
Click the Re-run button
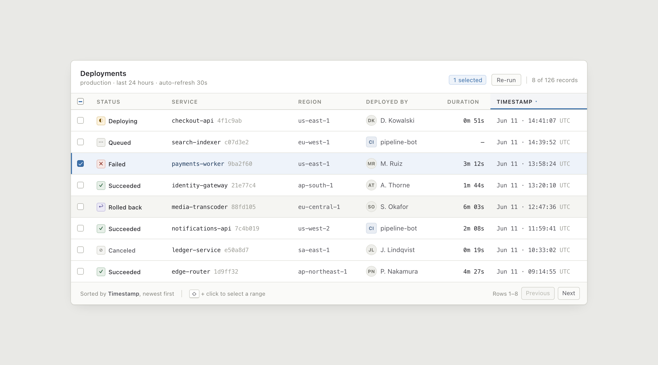tap(506, 80)
